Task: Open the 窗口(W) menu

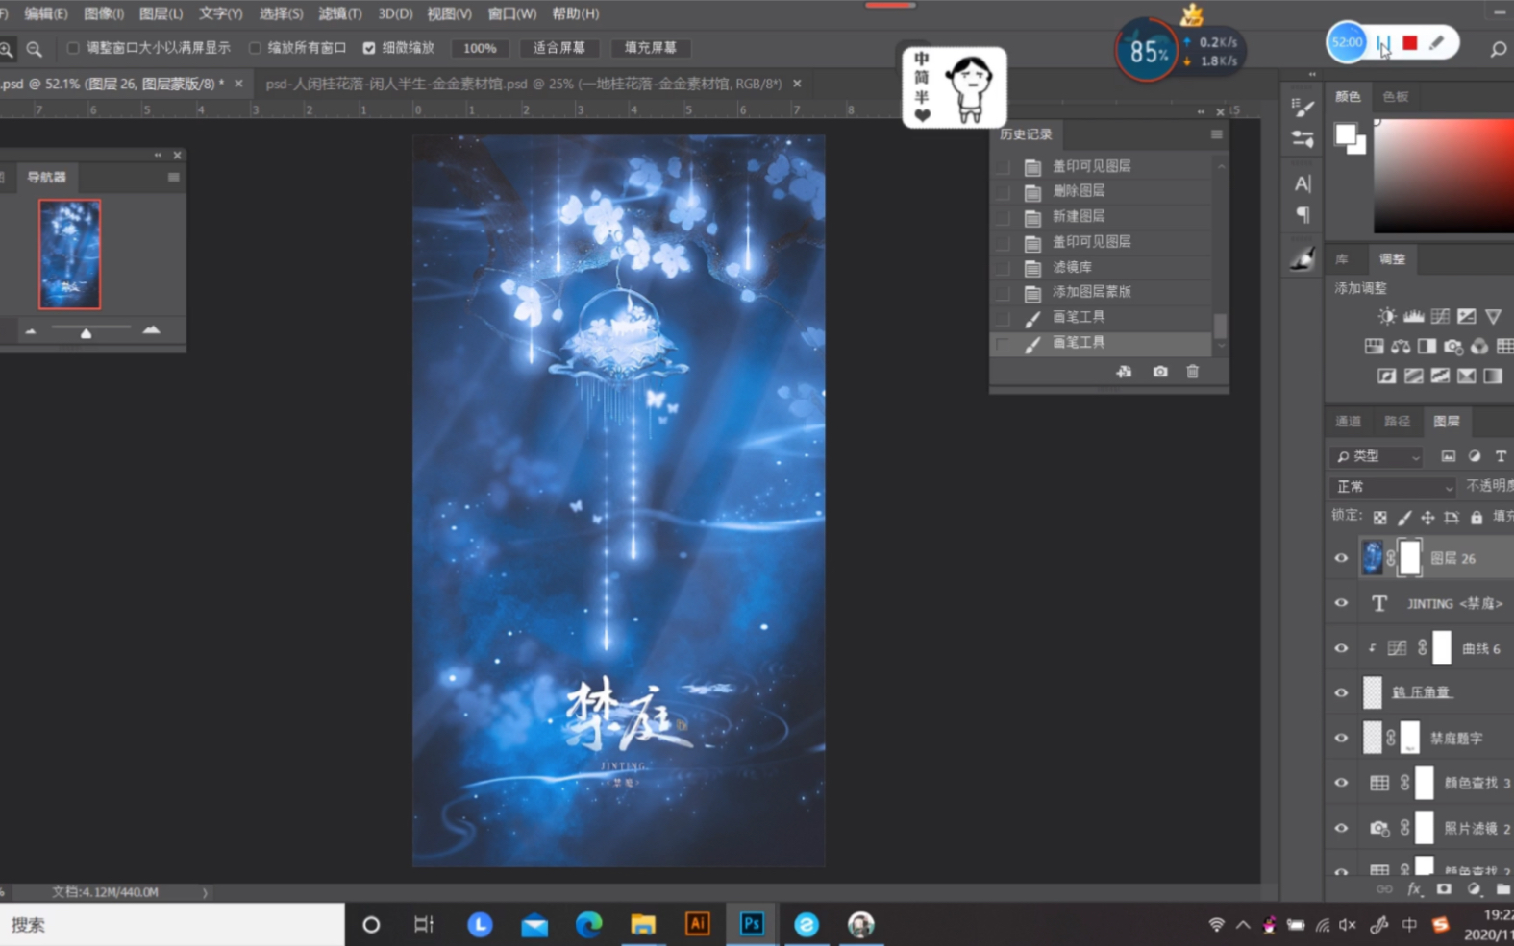Action: 512,13
